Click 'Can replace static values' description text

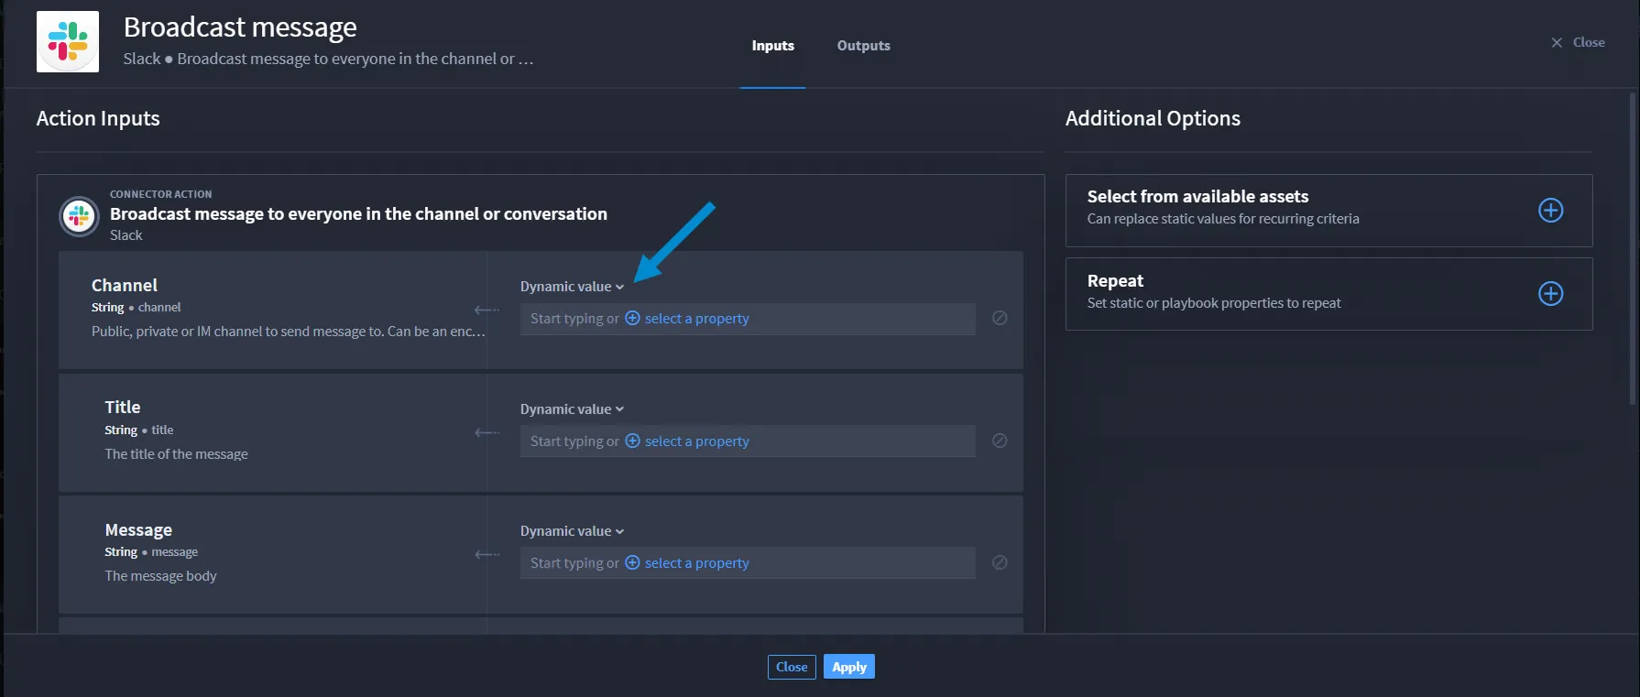point(1223,219)
